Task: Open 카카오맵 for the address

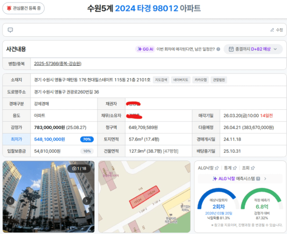Action: coord(201,80)
